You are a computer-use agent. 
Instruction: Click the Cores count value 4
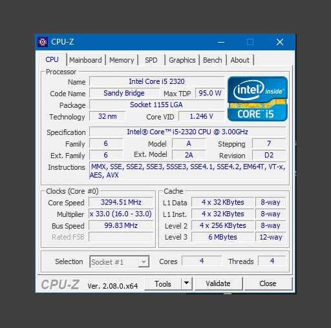click(202, 261)
